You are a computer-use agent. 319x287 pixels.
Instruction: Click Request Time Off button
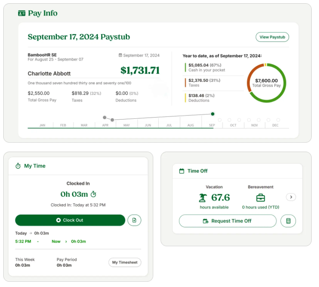click(227, 221)
